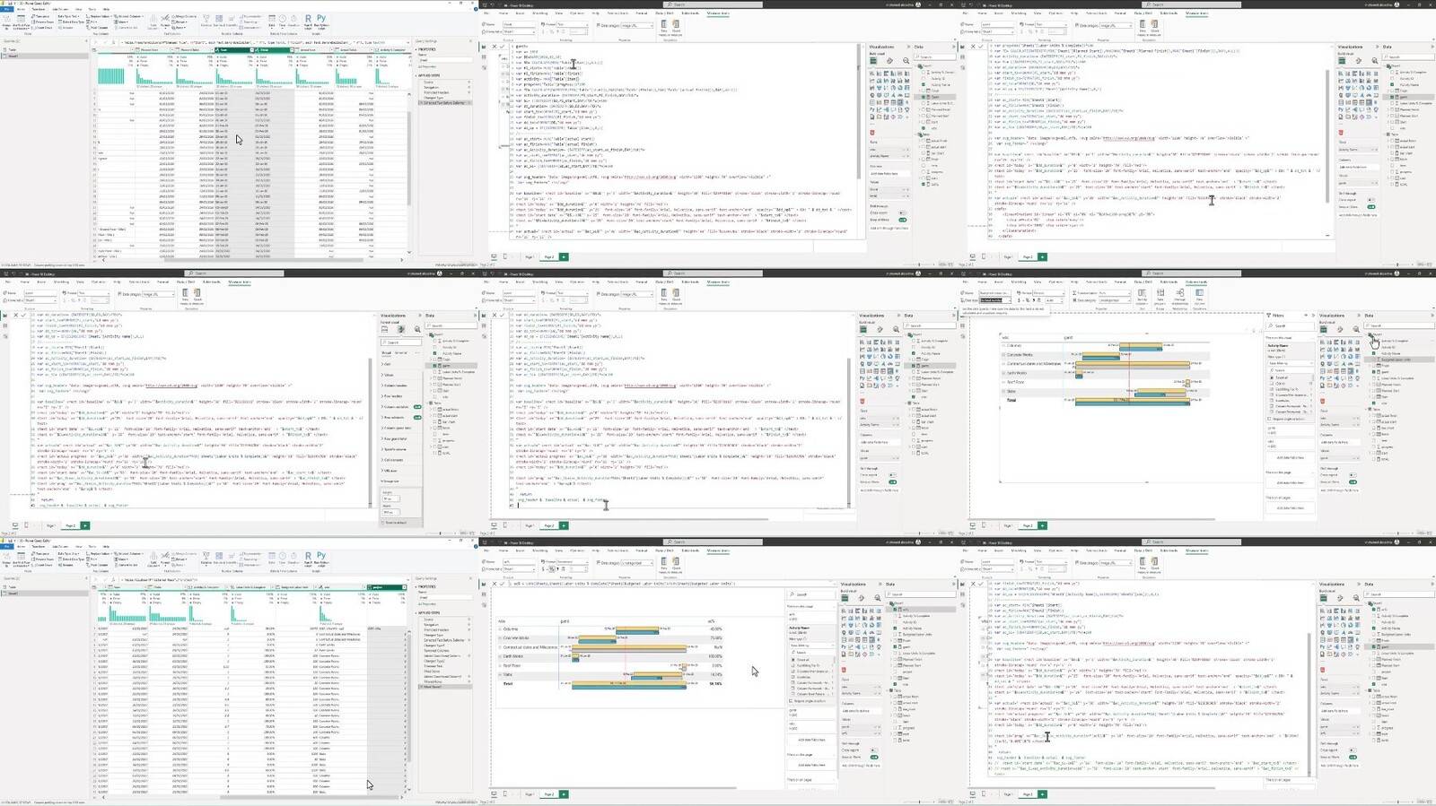This screenshot has width=1436, height=806.
Task: Select Page 1 tab below the act% Gantt report
Action: pyautogui.click(x=529, y=793)
